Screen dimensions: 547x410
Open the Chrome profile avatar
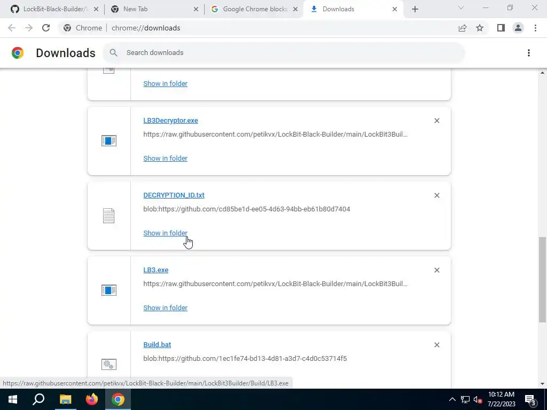518,28
